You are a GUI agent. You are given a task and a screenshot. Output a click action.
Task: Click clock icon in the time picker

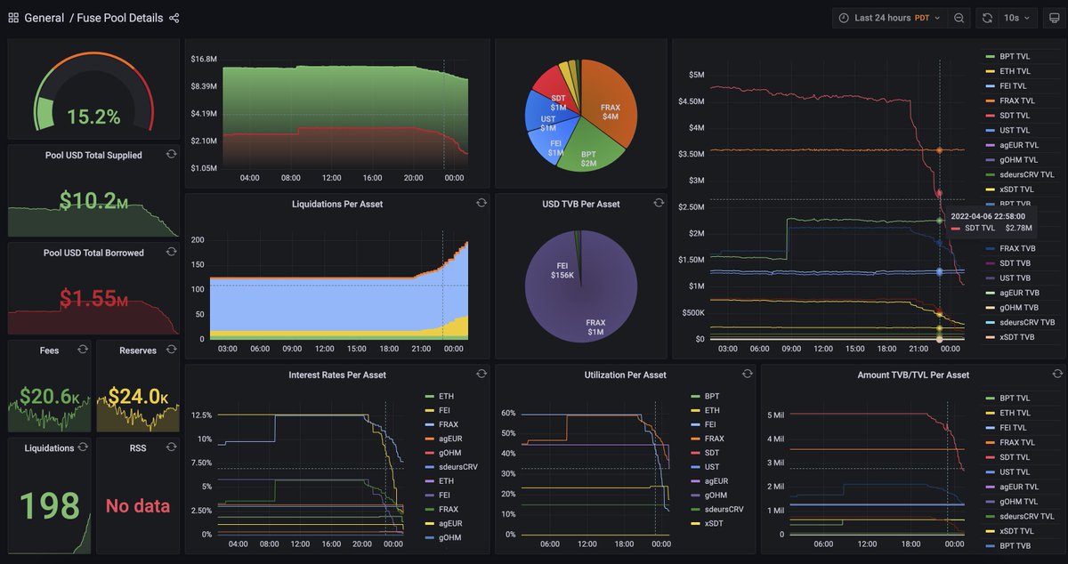(x=842, y=18)
